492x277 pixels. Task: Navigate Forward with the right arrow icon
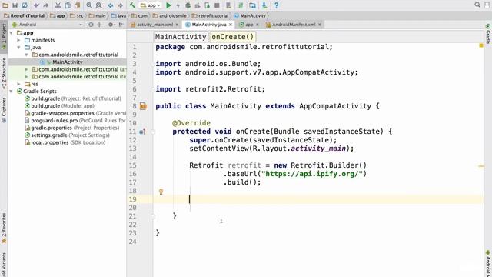[120, 5]
